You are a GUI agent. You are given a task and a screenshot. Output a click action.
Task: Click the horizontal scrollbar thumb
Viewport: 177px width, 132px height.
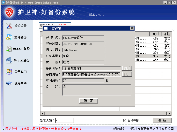106,113
